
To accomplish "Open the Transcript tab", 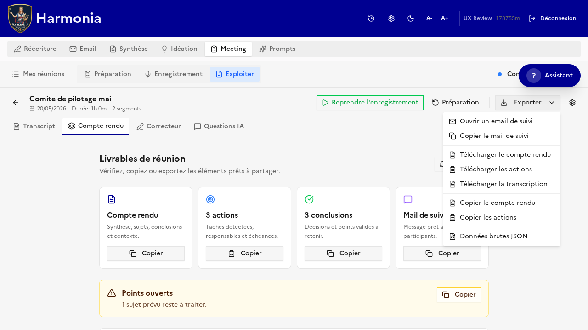I will pyautogui.click(x=34, y=126).
